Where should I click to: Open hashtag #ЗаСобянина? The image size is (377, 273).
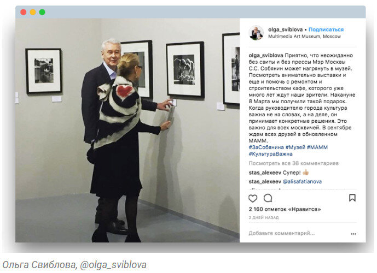click(266, 147)
